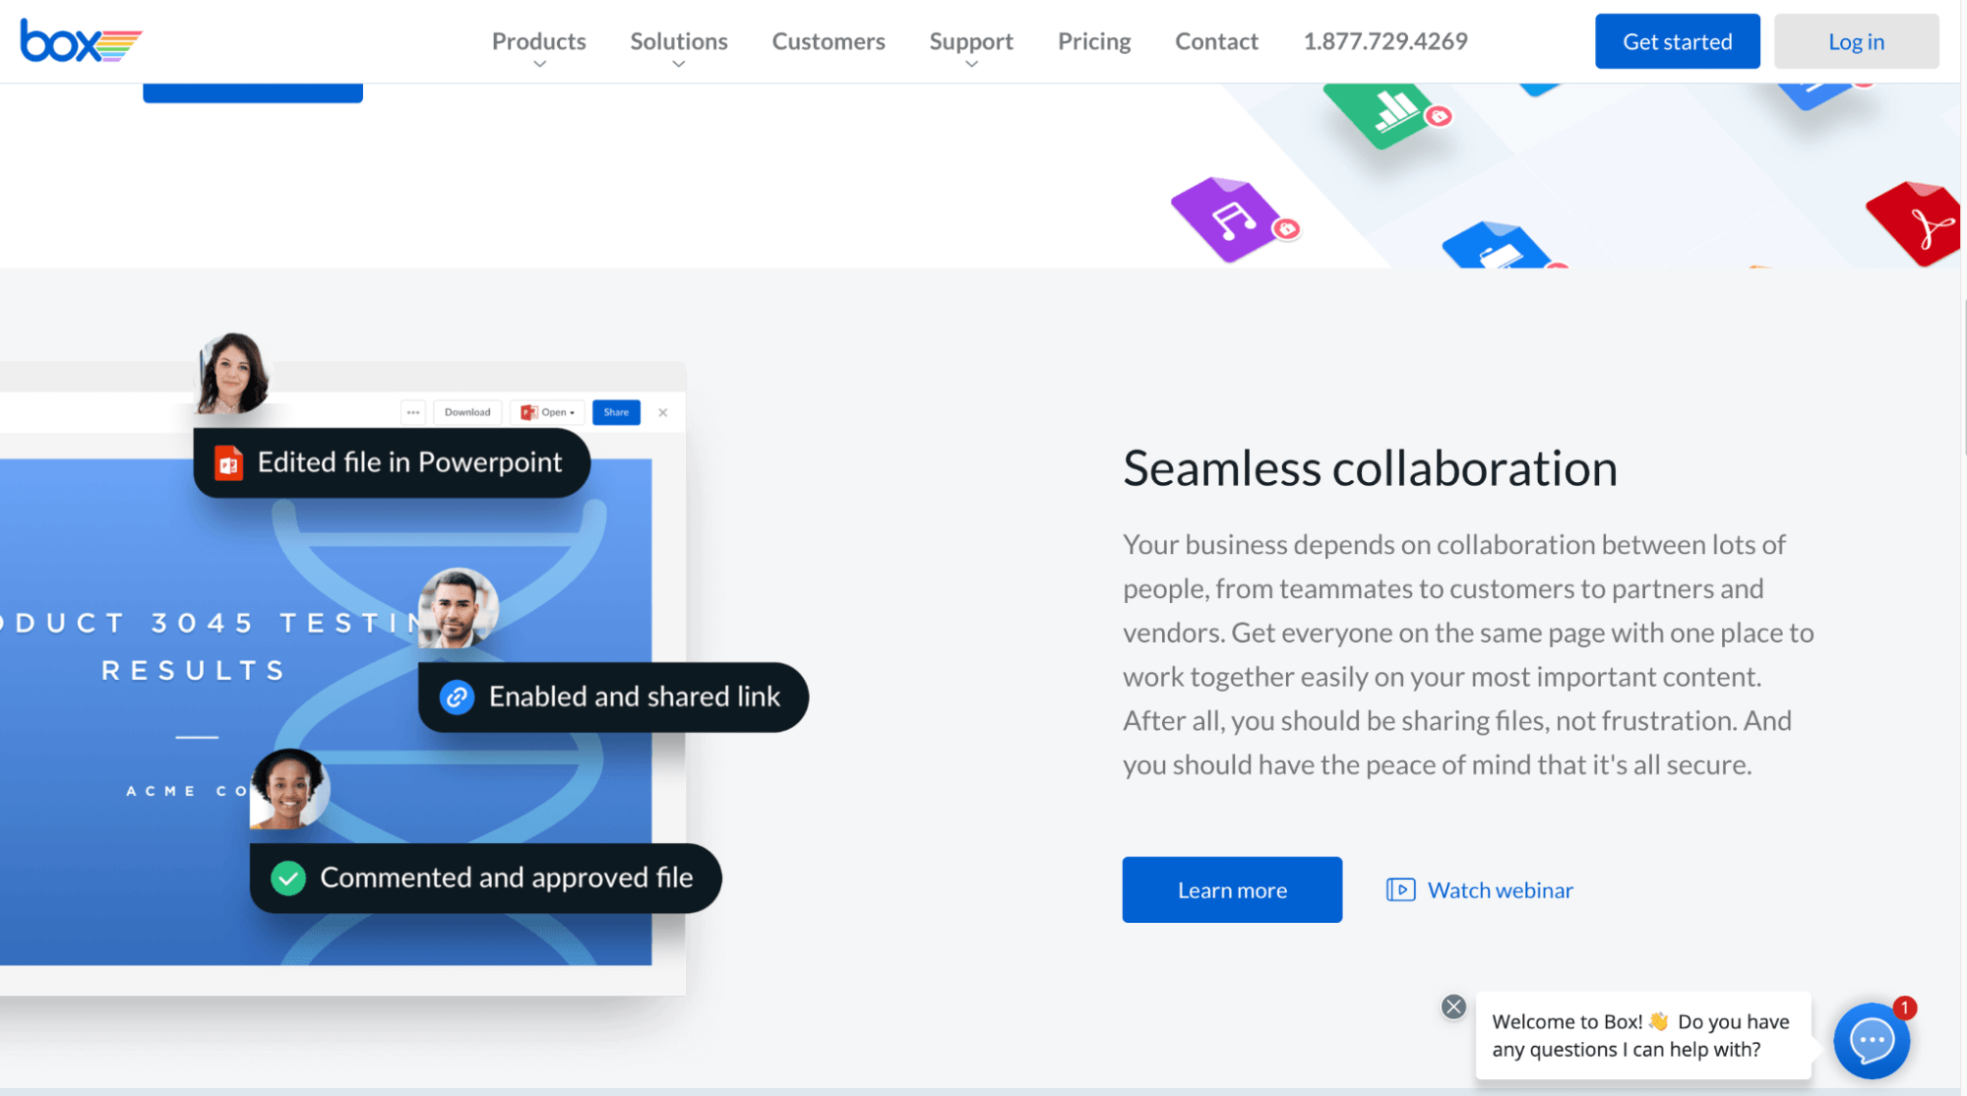Viewport: 1967px width, 1096px height.
Task: Expand the Customers dropdown menu
Action: [x=828, y=40]
